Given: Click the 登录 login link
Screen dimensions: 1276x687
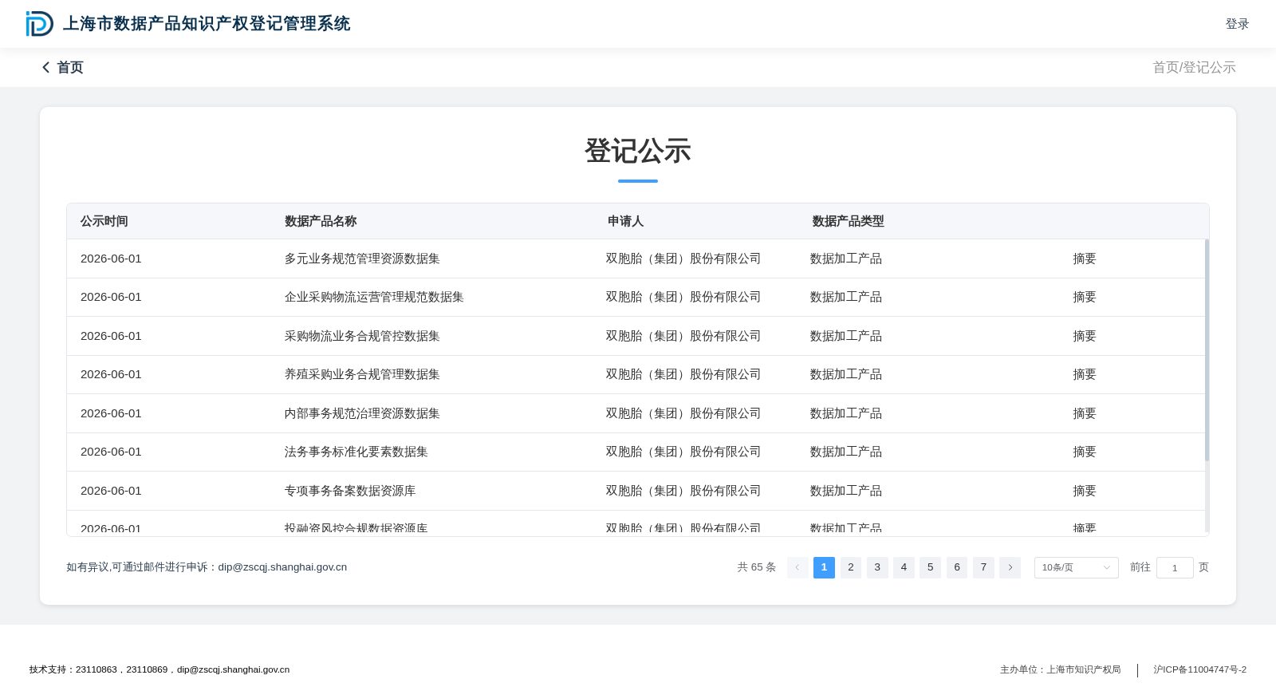Looking at the screenshot, I should tap(1237, 24).
